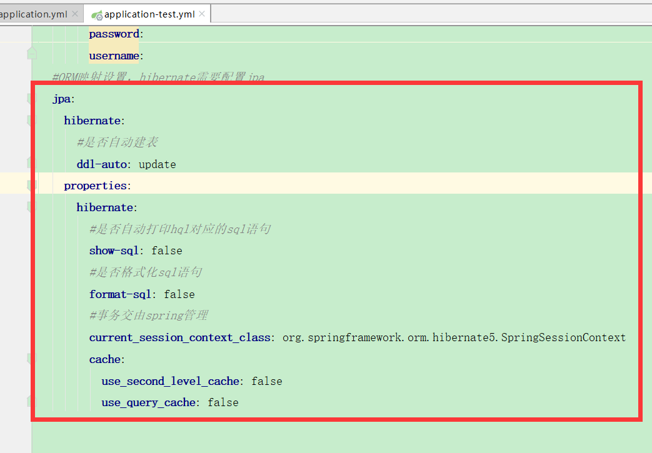Click the gutter change marker beside jpa line
652x453 pixels.
31,99
